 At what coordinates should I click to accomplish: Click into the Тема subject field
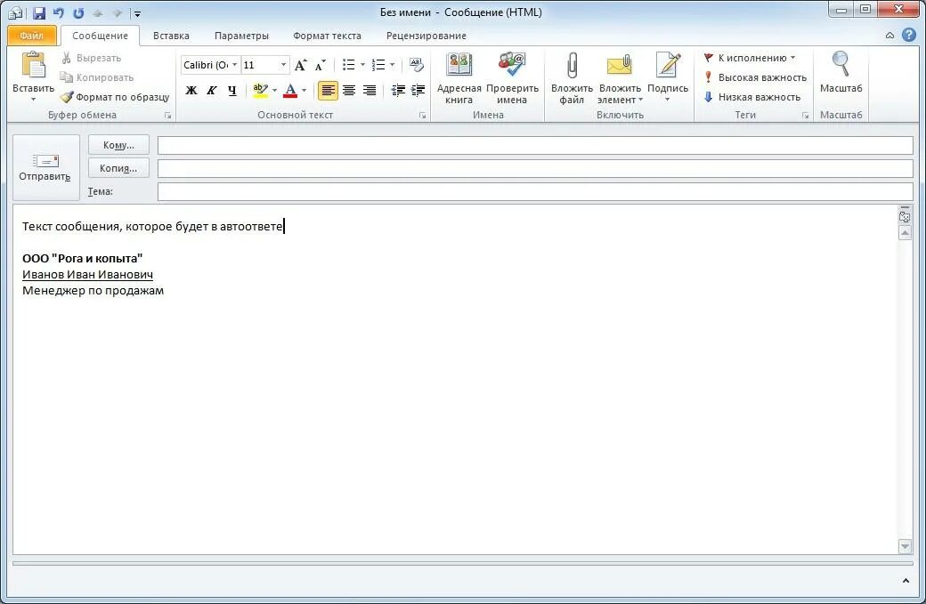pyautogui.click(x=535, y=192)
